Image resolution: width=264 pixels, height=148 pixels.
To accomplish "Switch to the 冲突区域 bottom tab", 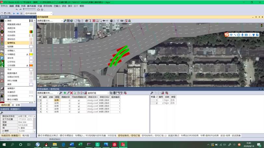I will 112,135.
